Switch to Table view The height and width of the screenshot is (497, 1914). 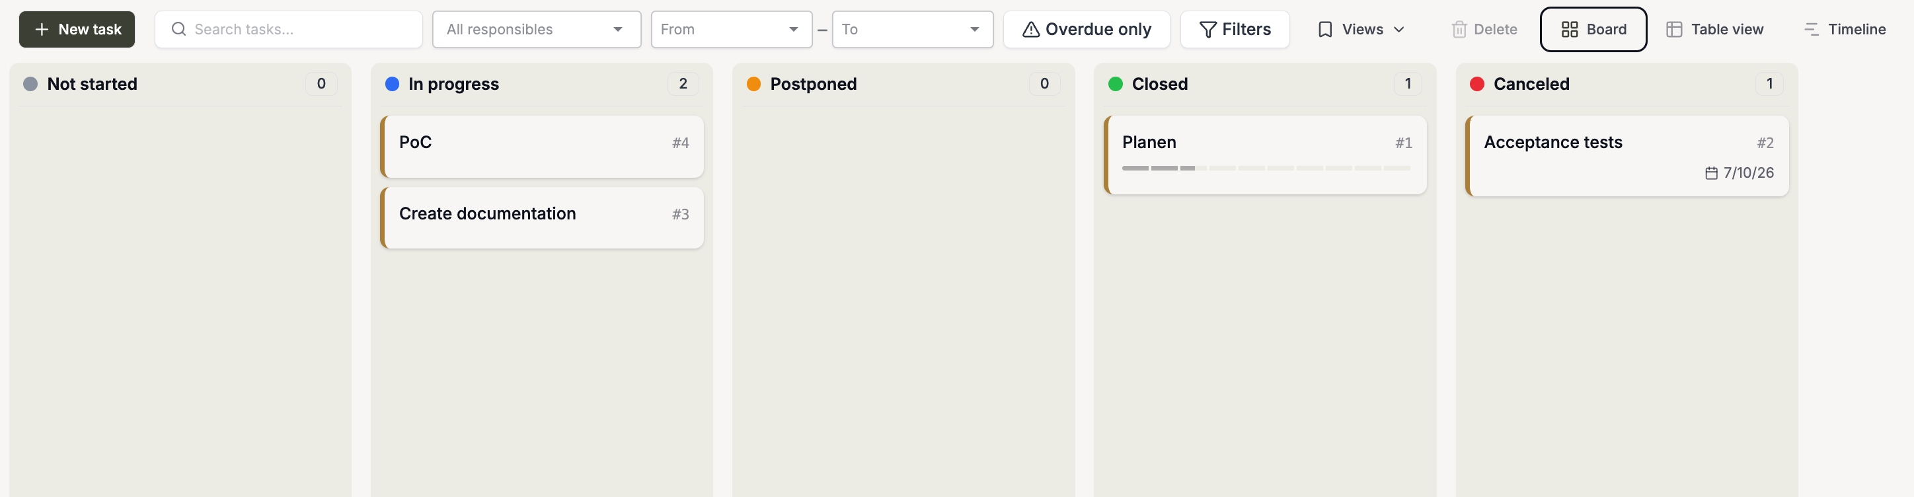(1714, 30)
